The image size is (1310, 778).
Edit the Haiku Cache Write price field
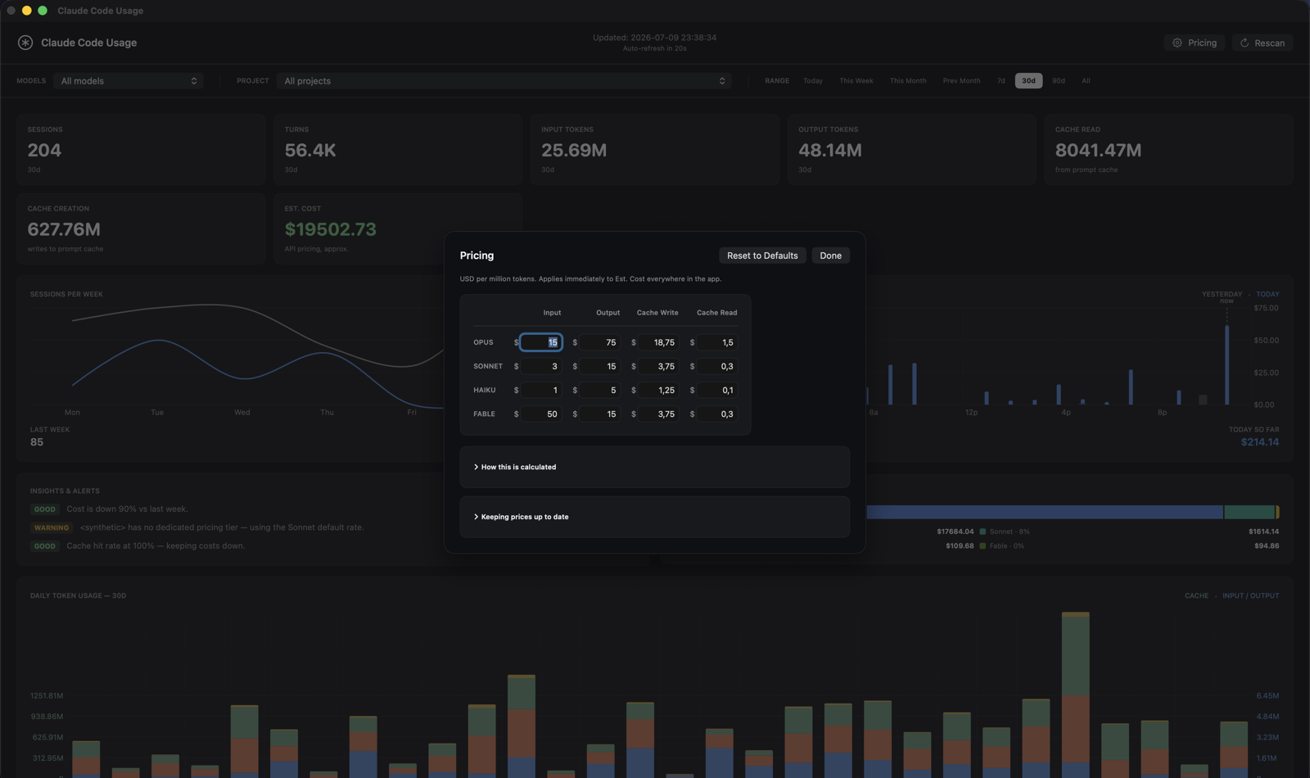658,390
